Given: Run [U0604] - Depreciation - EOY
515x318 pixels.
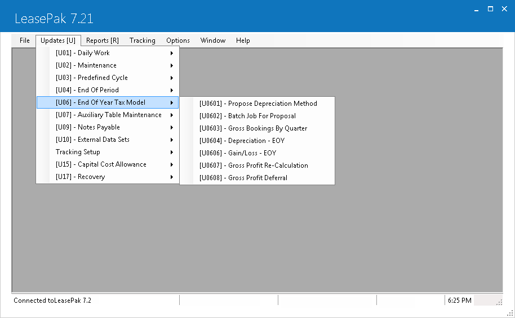Looking at the screenshot, I should [x=257, y=141].
